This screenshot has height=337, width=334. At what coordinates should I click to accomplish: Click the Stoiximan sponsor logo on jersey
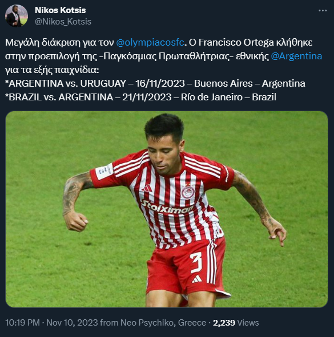[x=168, y=207]
